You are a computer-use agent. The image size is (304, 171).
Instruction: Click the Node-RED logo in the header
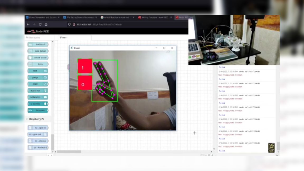tap(31, 31)
